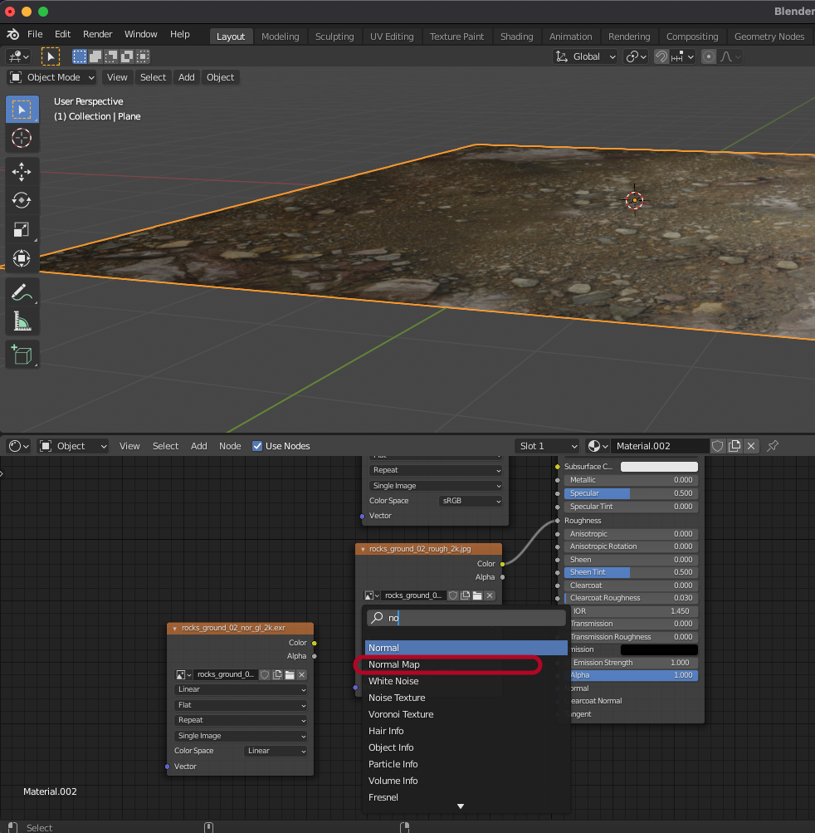The image size is (815, 833).
Task: Pin the Material.002 node tree
Action: click(773, 446)
